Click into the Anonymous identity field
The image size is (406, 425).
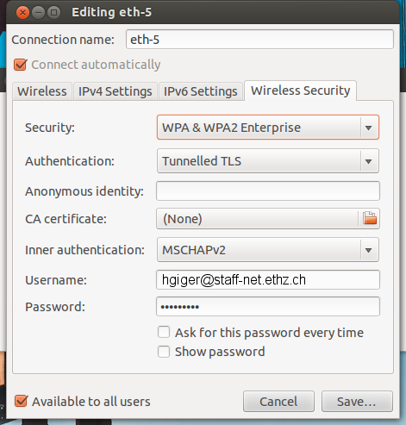tap(268, 191)
